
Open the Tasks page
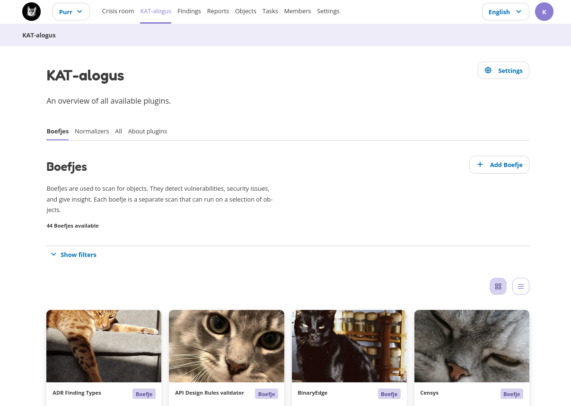coord(270,11)
